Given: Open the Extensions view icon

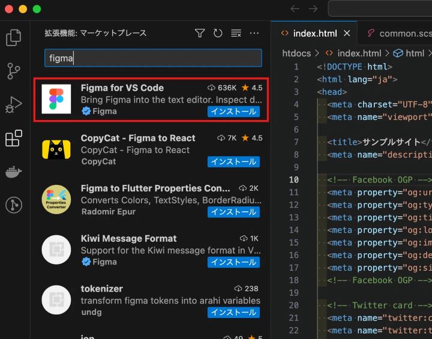Looking at the screenshot, I should 13,138.
